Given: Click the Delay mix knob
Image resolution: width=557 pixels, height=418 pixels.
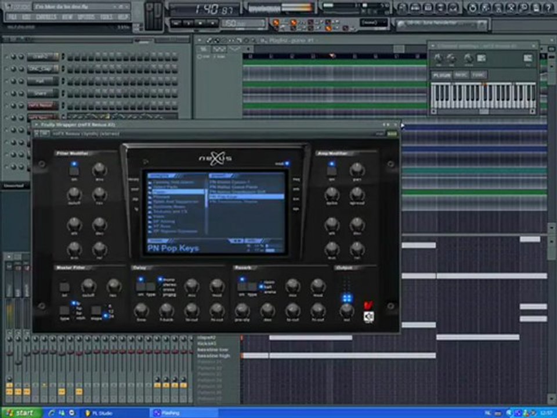Looking at the screenshot, I should point(191,286).
